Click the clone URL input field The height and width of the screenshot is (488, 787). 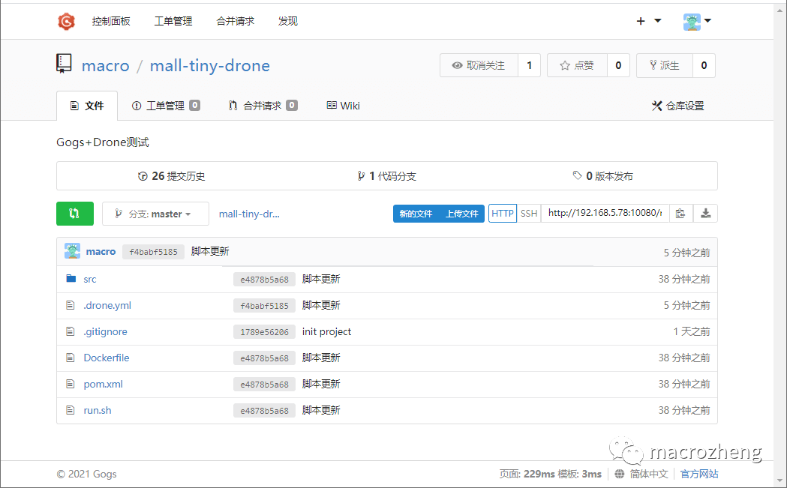point(605,214)
